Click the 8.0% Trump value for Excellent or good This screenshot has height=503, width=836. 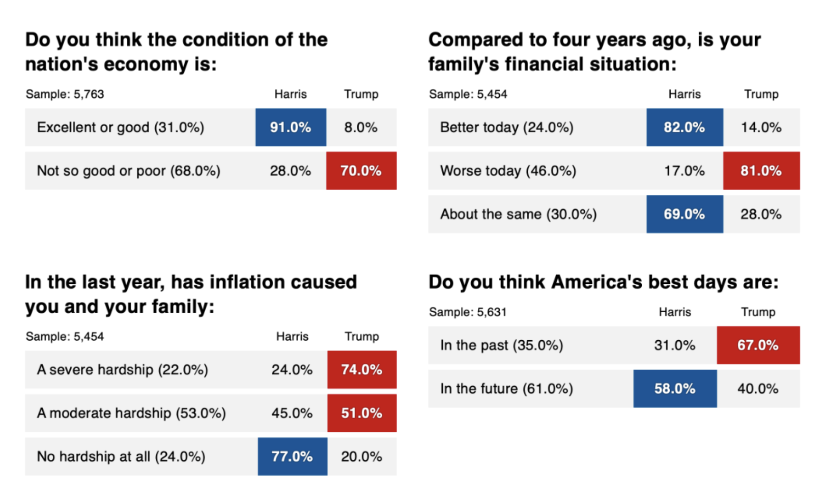(361, 127)
